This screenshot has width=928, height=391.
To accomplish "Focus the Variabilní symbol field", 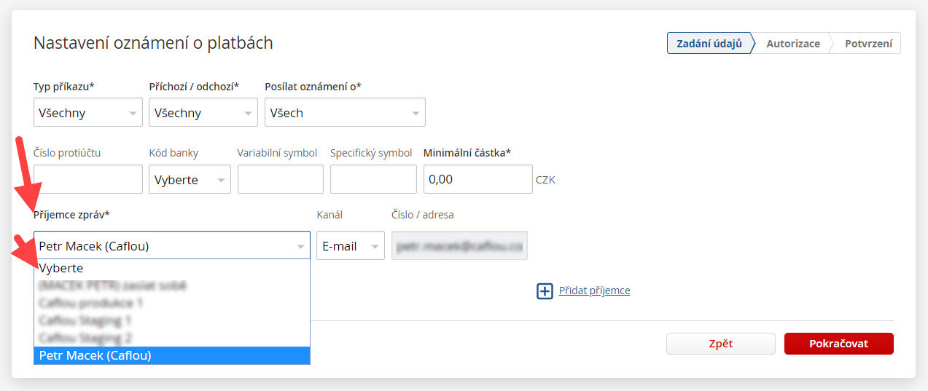I will pyautogui.click(x=280, y=179).
